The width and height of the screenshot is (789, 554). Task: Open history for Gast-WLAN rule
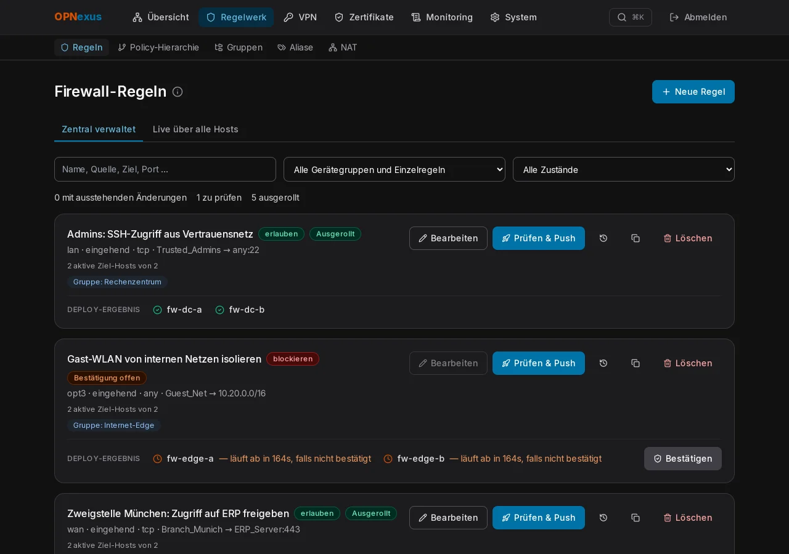[x=603, y=363]
